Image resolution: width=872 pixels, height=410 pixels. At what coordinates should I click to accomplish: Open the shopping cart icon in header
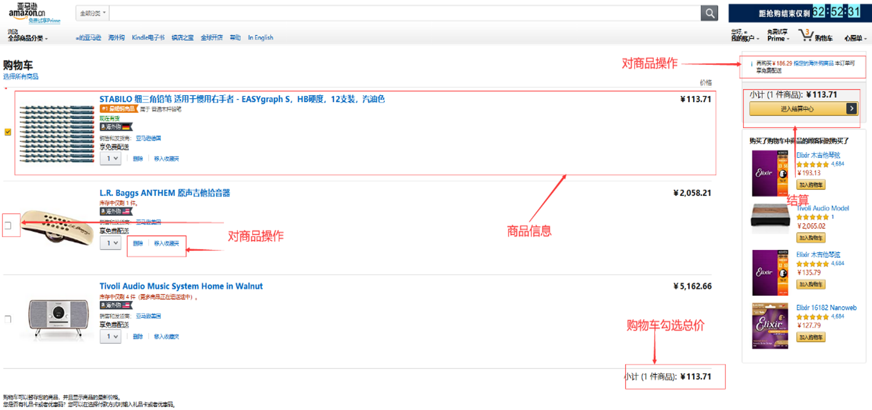805,35
